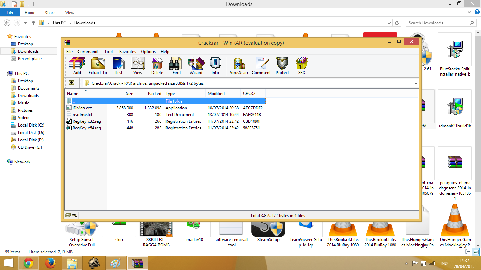This screenshot has width=481, height=270.
Task: Click the WinRAR taskbar icon
Action: [x=138, y=263]
